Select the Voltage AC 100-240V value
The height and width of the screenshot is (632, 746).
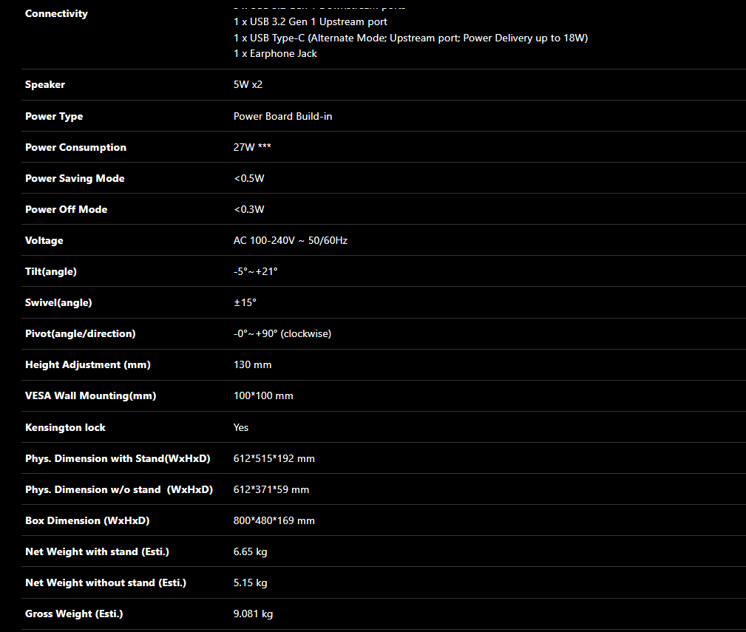[x=291, y=241]
